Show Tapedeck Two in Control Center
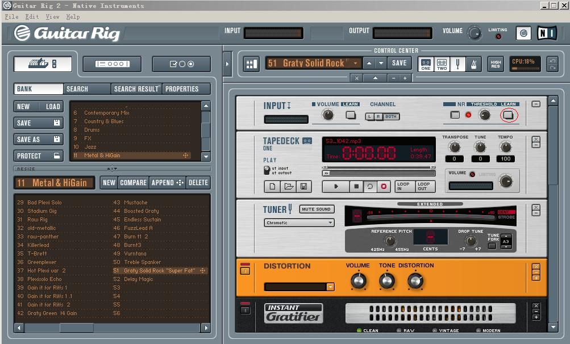570x344 pixels. (442, 64)
